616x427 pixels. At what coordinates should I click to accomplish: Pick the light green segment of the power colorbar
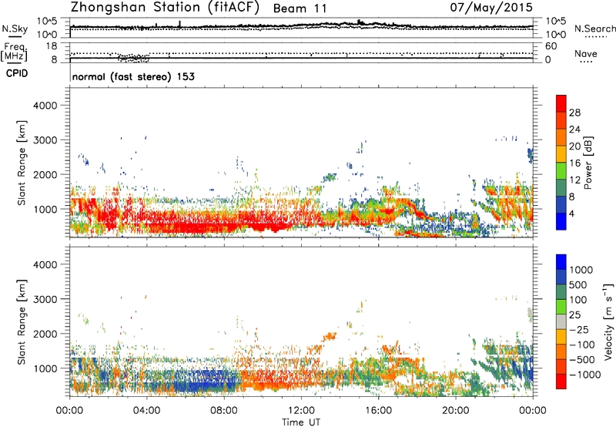561,171
